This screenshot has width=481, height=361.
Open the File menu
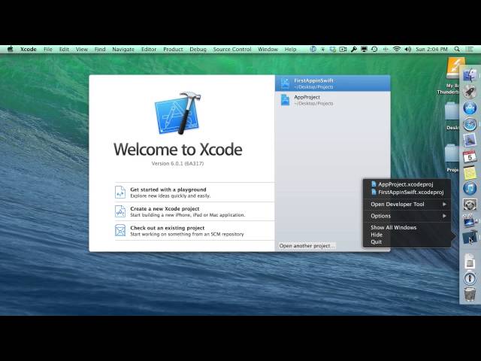click(48, 49)
